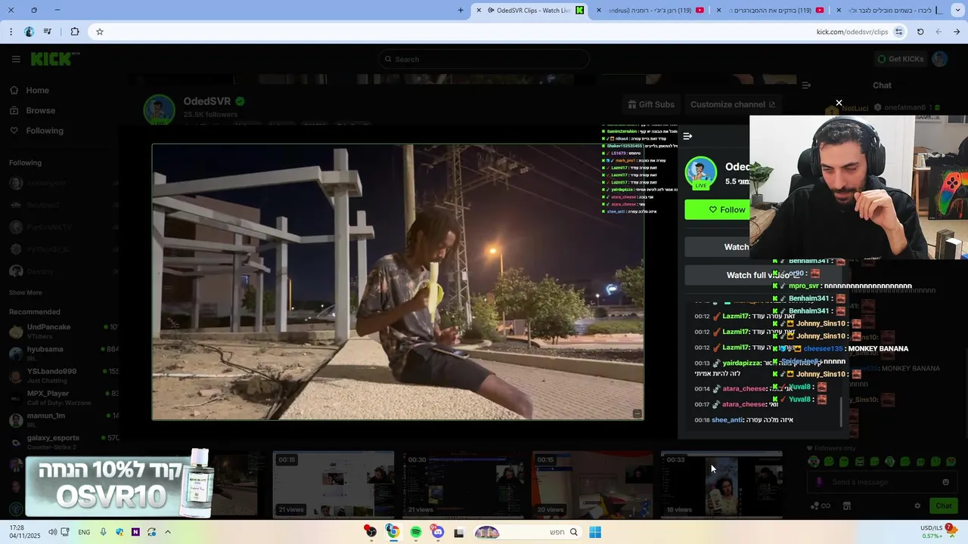Focus the Kick search field
This screenshot has height=544, width=968.
pos(484,59)
